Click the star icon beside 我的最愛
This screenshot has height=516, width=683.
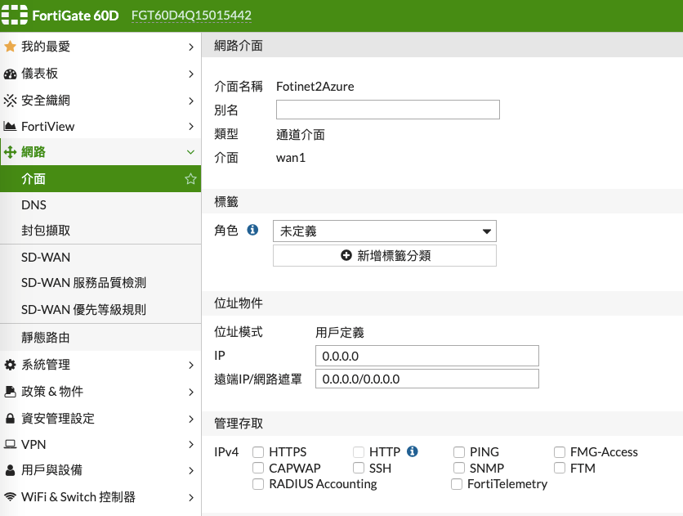(x=10, y=46)
